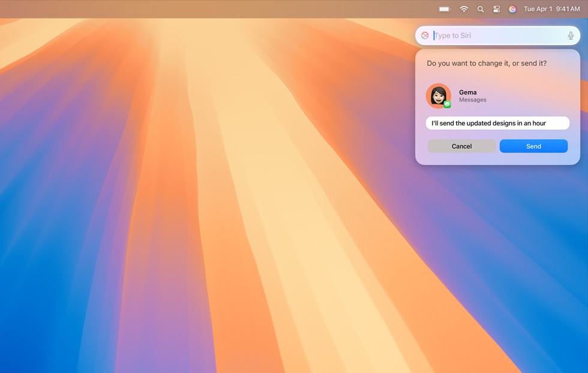Activate the microphone dictation icon
Viewport: 588px width, 373px height.
coord(571,35)
